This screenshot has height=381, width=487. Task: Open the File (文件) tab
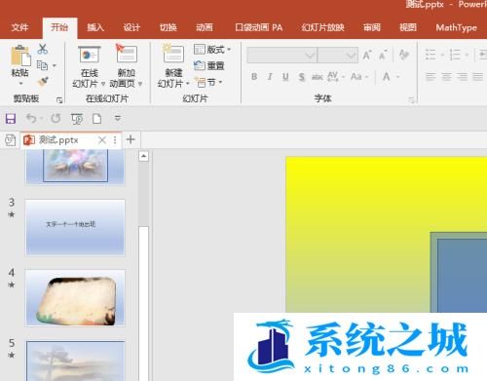[19, 27]
